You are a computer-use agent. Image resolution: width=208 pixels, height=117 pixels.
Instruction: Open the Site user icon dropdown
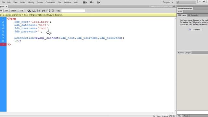[98, 2]
